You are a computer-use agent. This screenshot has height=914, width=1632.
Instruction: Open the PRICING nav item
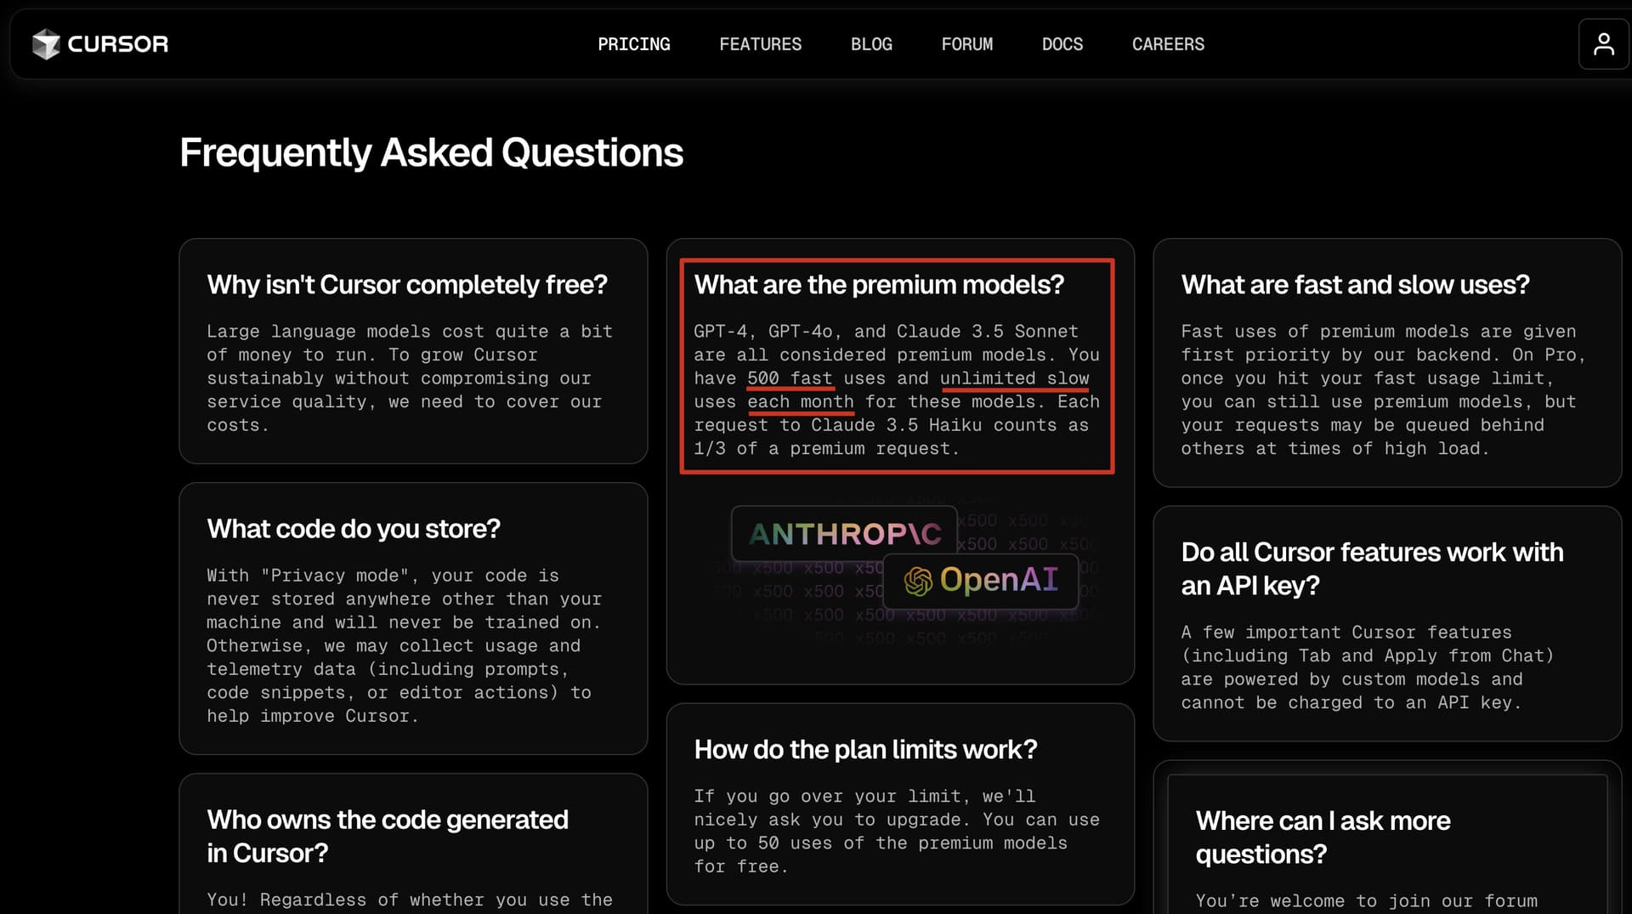tap(634, 44)
